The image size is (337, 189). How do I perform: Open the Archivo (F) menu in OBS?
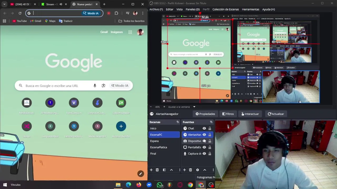[156, 9]
